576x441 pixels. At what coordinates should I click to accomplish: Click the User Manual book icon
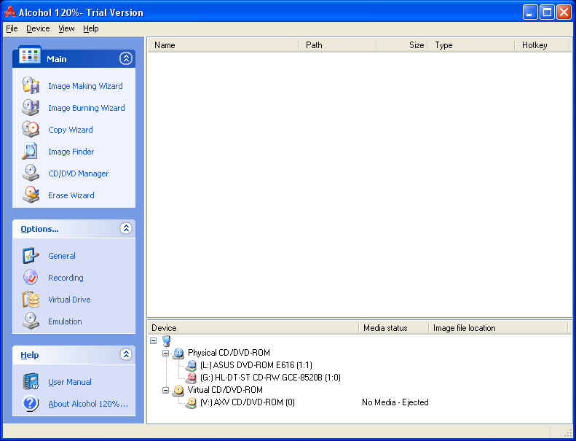coord(31,381)
